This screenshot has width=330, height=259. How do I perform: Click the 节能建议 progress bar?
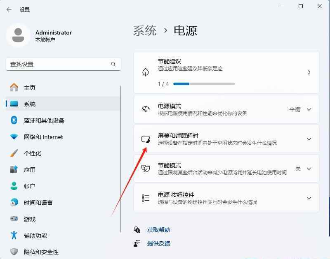pos(204,84)
